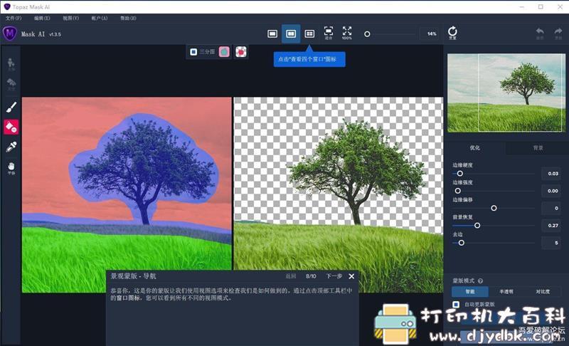569x346 pixels.
Task: Select the 半透明 mask mode
Action: coord(506,292)
